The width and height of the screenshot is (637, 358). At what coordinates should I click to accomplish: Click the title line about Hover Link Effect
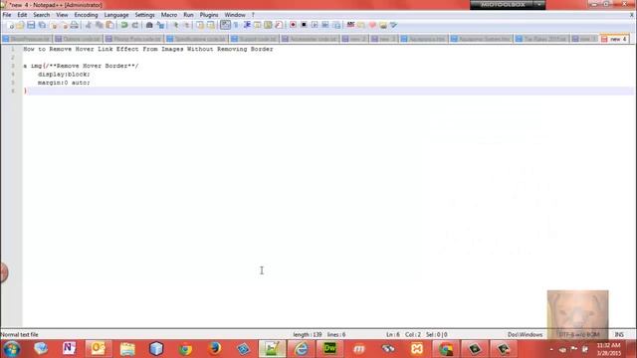coord(148,49)
